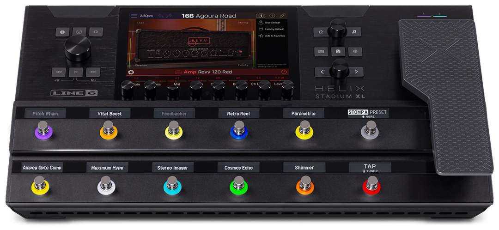Select Factory Default in the side menu
The width and height of the screenshot is (499, 230).
tap(271, 29)
